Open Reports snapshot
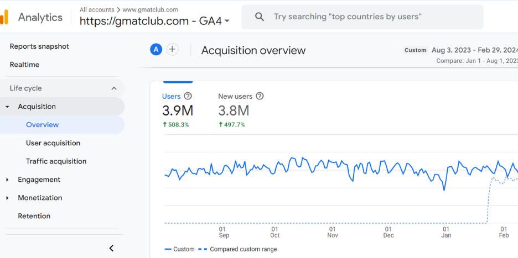518x258 pixels. (39, 46)
